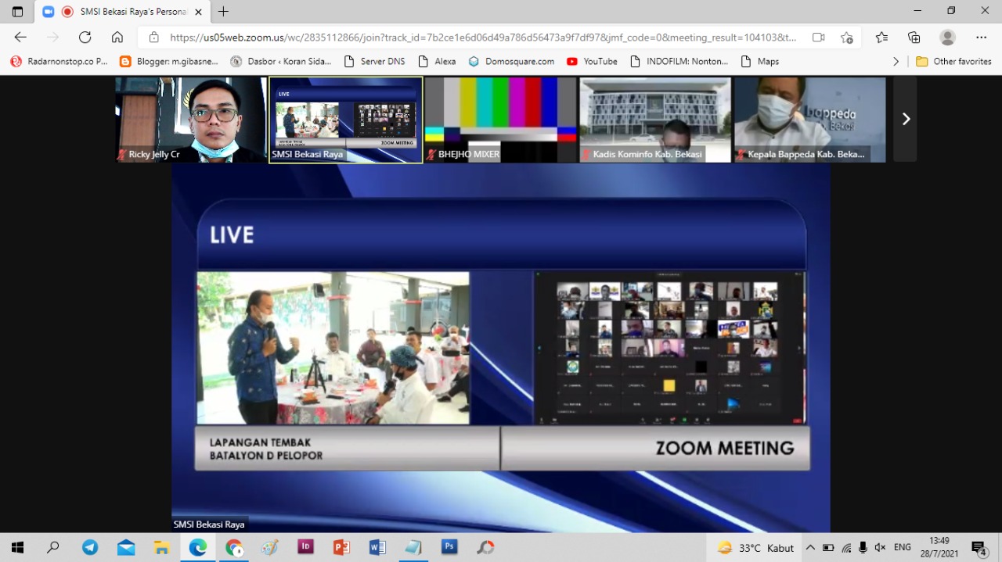This screenshot has height=562, width=1002.
Task: Open Adobe InDesign from taskbar
Action: [x=306, y=547]
